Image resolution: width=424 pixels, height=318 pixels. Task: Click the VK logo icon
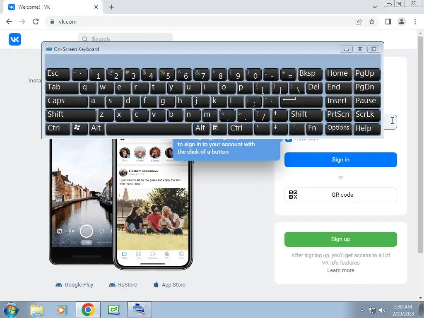[15, 39]
